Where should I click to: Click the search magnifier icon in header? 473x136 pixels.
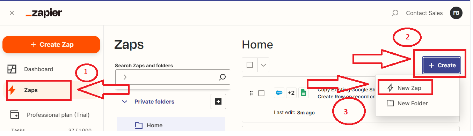coord(395,13)
